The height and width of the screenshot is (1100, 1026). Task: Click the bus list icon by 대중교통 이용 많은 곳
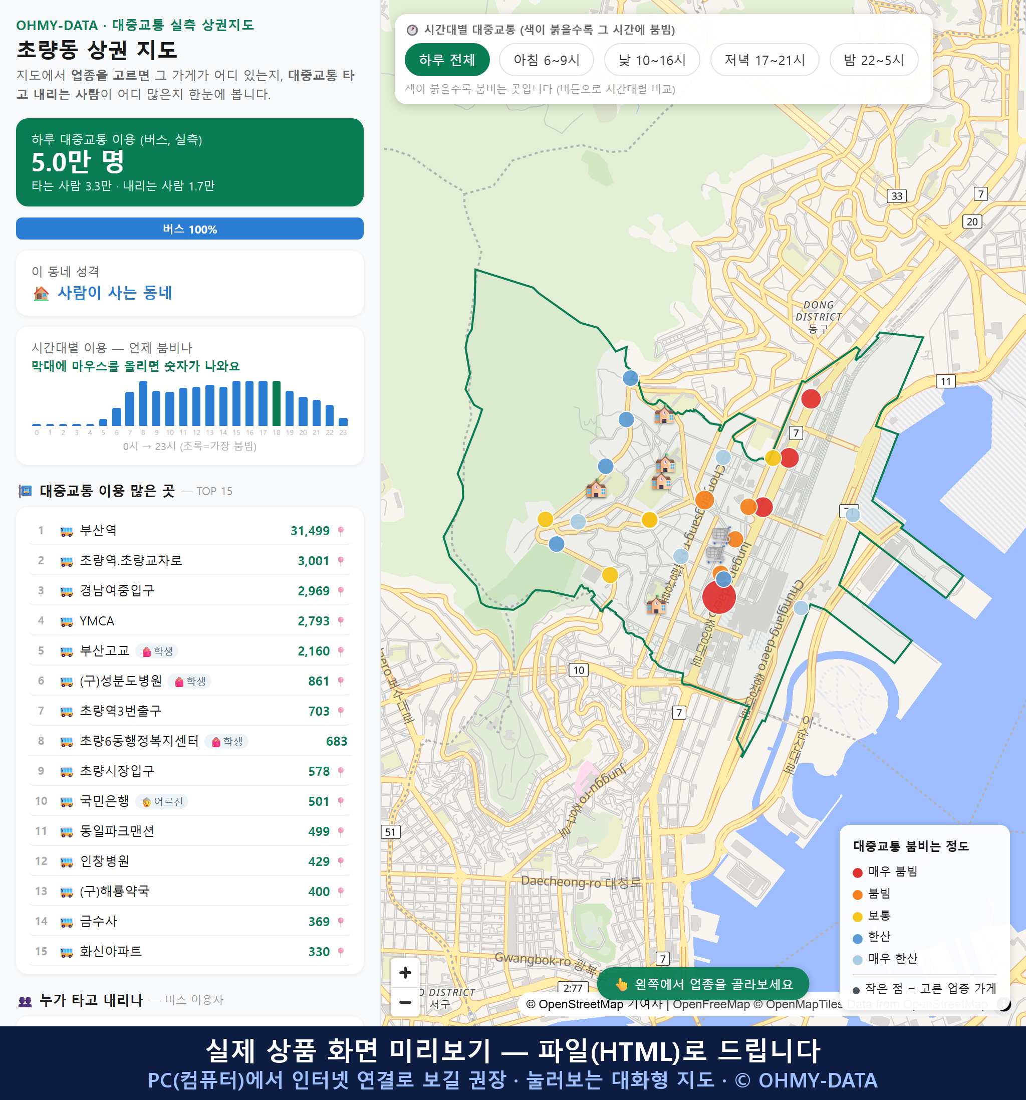[25, 491]
